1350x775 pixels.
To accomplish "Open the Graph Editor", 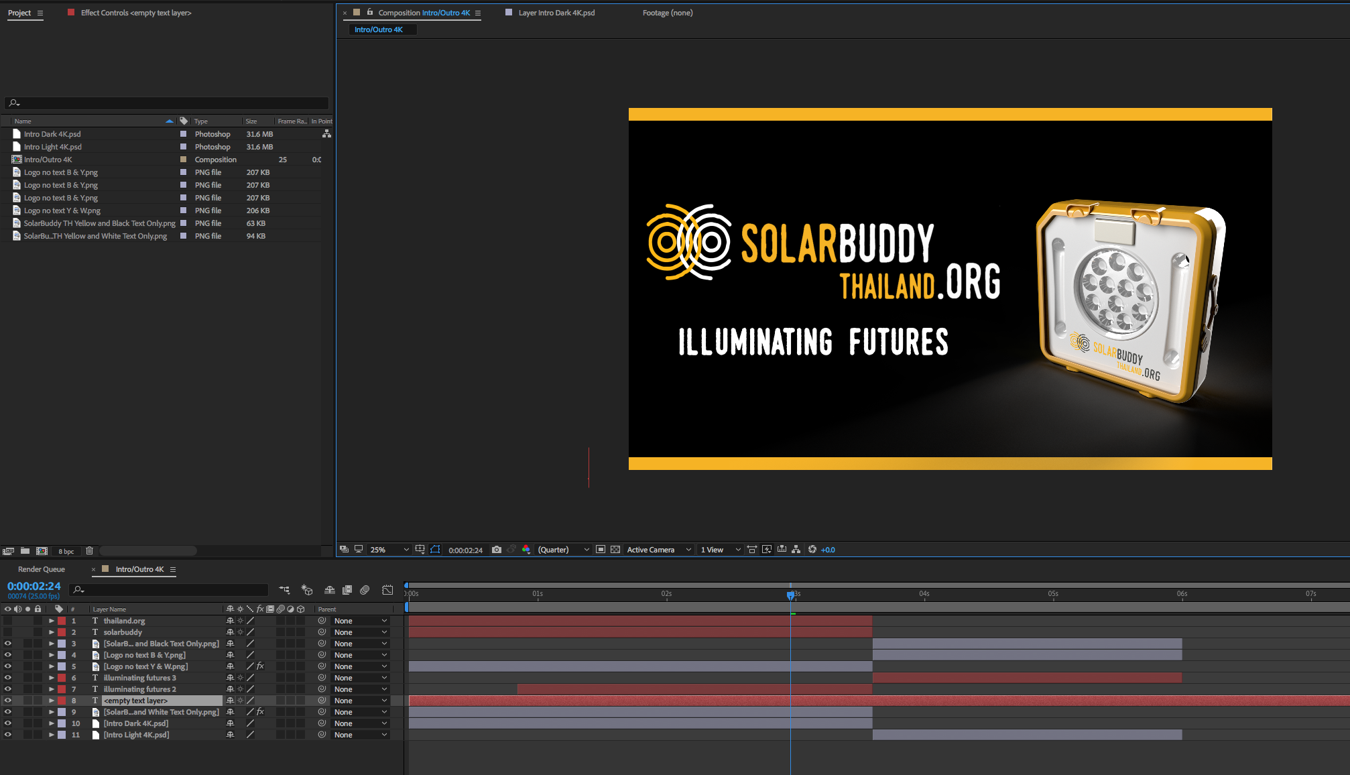I will [387, 590].
